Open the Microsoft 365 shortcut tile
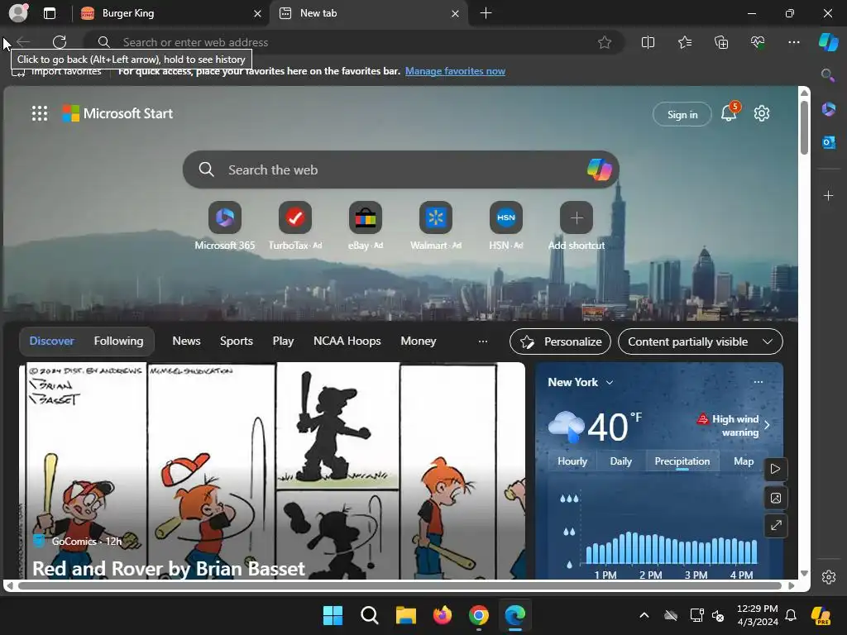The width and height of the screenshot is (847, 635). click(225, 218)
